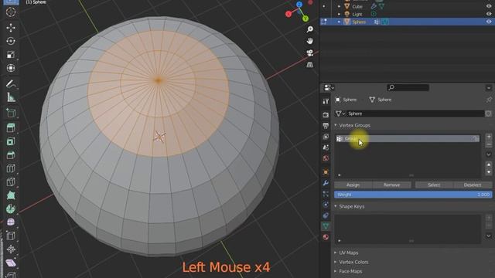Click the green Y axis gizmo ball
495x278 pixels.
[306, 19]
